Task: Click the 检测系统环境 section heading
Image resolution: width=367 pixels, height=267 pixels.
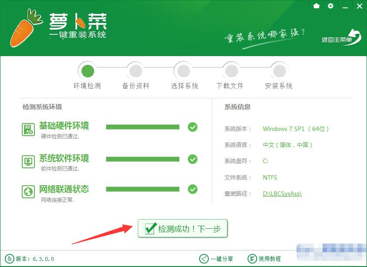Action: click(42, 107)
